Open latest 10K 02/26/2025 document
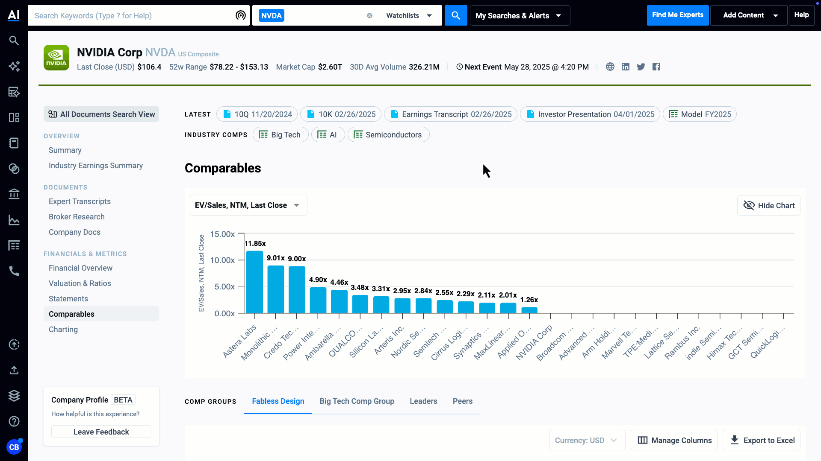 click(x=341, y=114)
